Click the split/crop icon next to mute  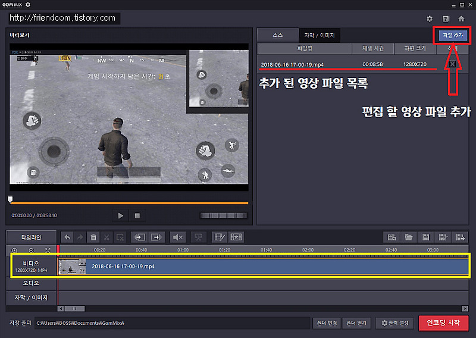[198, 237]
